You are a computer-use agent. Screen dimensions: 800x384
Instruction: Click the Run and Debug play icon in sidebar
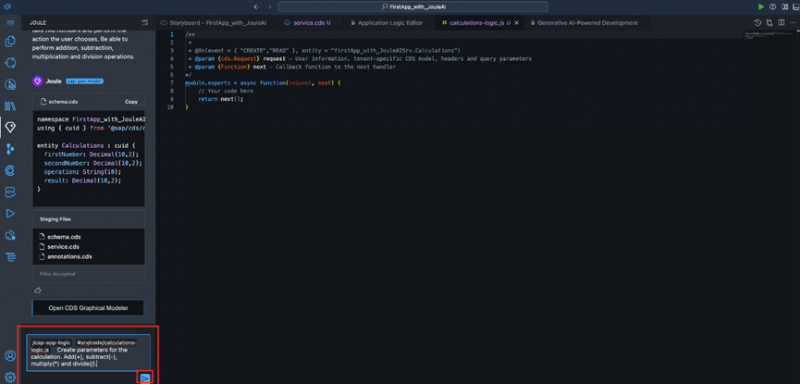(x=10, y=213)
